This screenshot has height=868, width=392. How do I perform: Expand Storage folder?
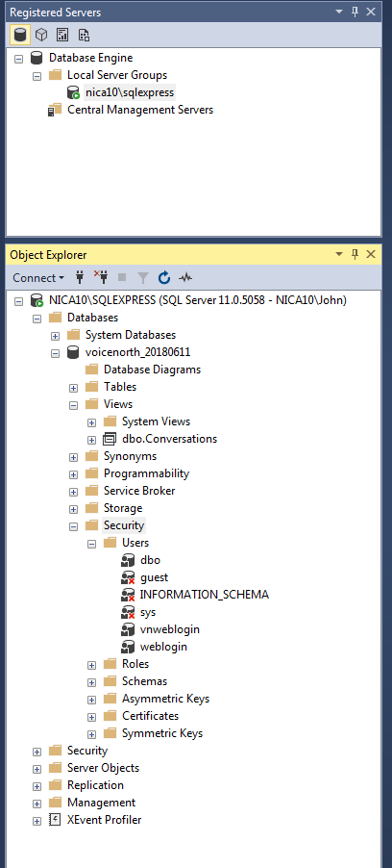click(x=74, y=509)
